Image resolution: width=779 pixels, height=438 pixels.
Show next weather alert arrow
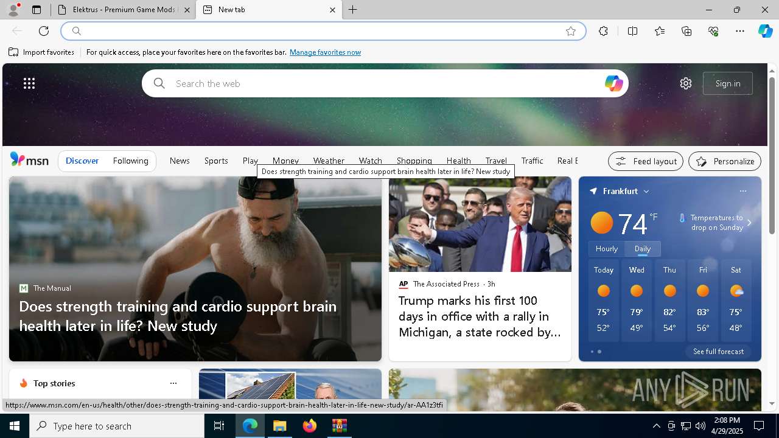(749, 223)
